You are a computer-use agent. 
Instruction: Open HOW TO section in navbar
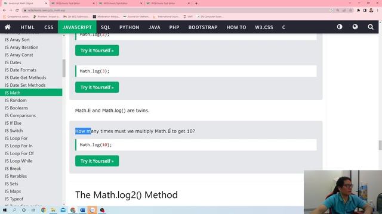236,27
